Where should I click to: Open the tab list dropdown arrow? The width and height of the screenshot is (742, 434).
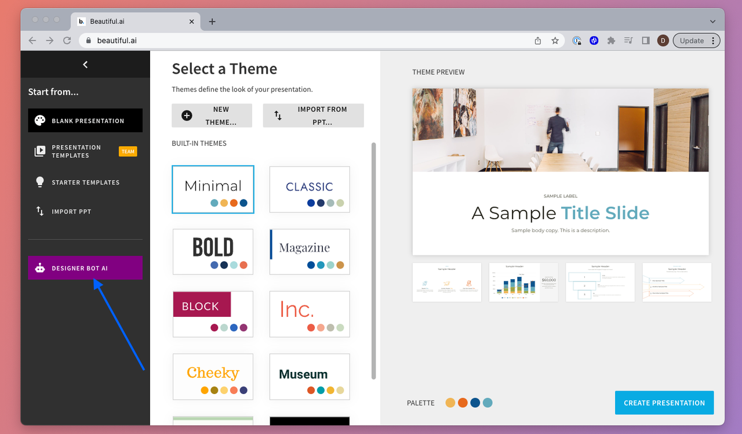[712, 21]
